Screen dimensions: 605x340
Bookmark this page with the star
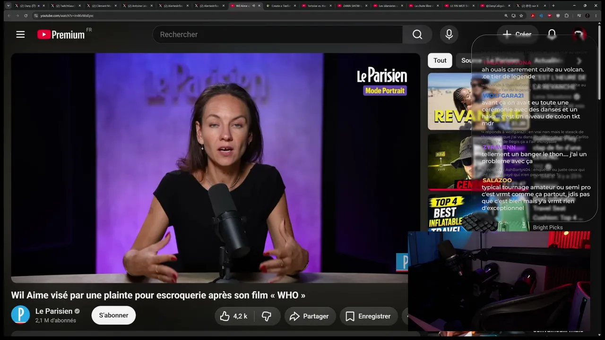521,16
